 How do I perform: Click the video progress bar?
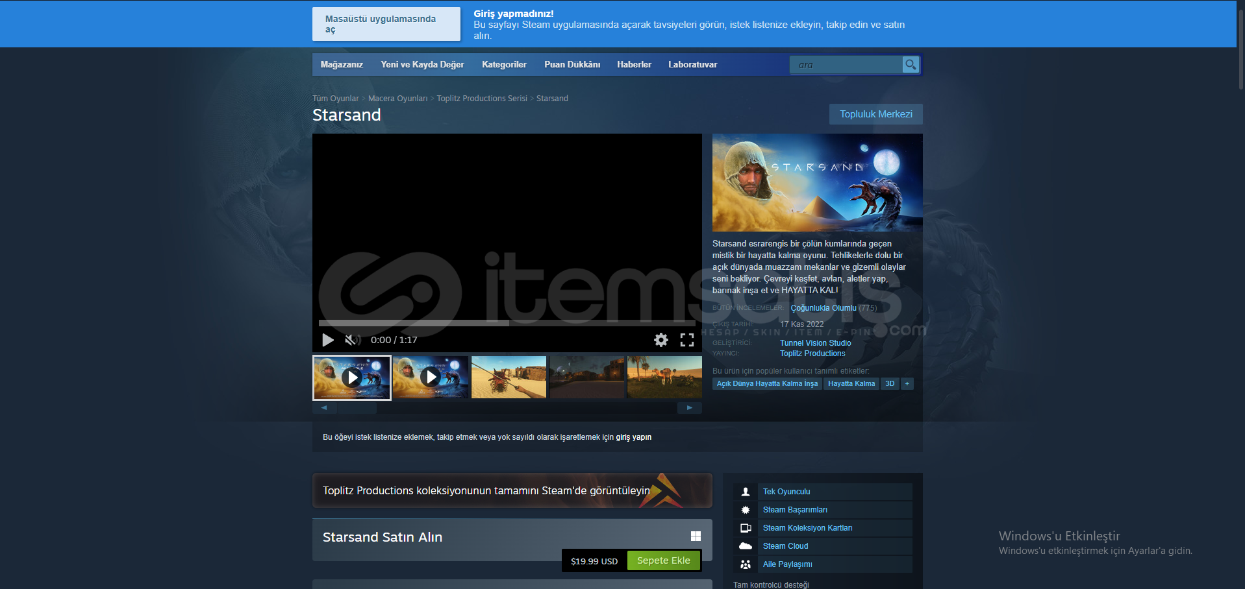pos(507,322)
